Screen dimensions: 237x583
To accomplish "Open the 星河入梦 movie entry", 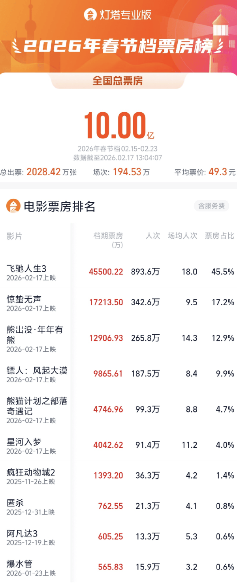I will tap(24, 441).
